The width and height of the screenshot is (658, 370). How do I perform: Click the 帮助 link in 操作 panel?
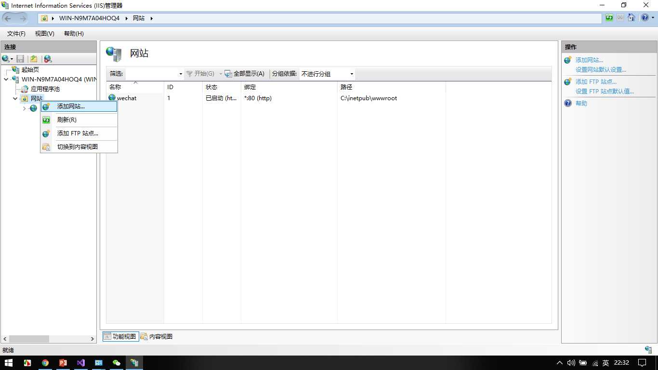[x=581, y=104]
